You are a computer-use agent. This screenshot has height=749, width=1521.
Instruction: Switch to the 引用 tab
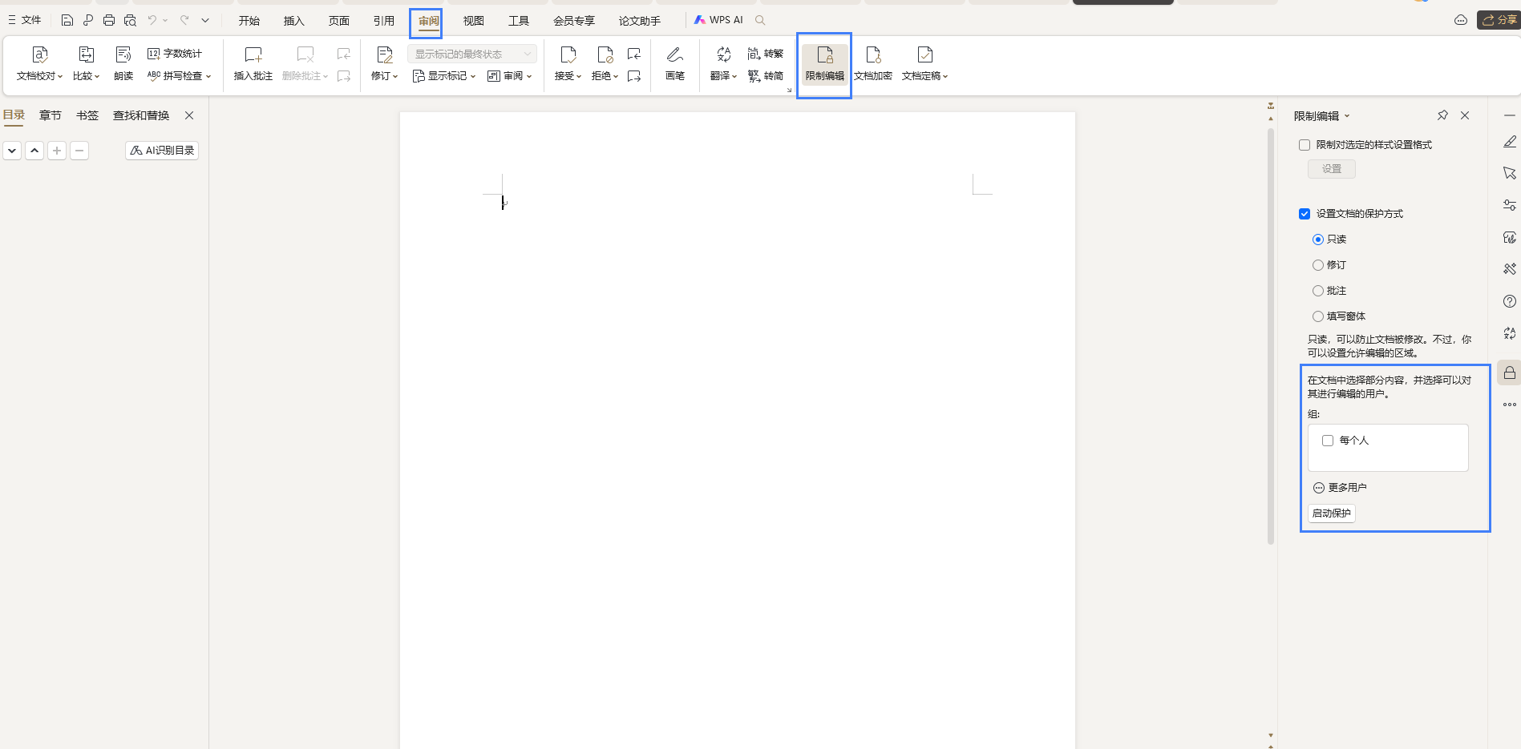384,21
